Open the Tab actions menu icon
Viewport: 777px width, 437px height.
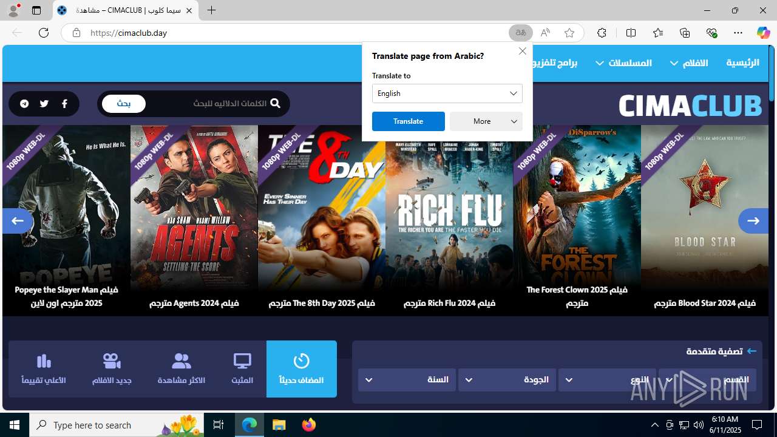(x=36, y=10)
